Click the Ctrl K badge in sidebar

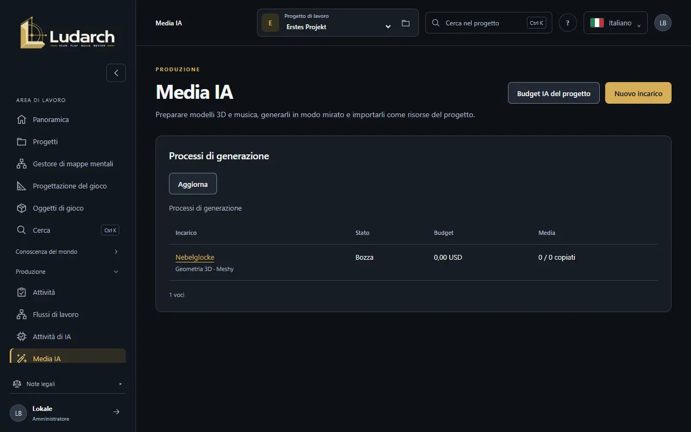(110, 230)
